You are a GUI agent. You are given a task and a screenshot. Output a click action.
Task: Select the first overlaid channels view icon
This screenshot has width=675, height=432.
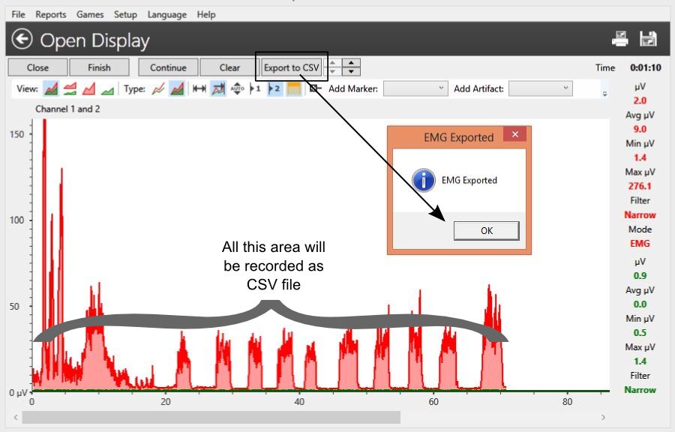[51, 88]
